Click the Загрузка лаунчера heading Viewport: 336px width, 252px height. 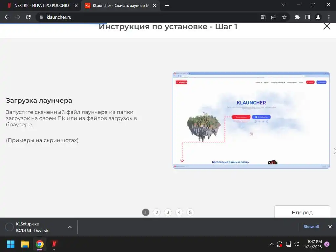(39, 100)
